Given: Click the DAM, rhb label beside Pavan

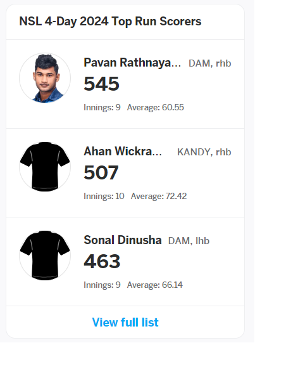Looking at the screenshot, I should pyautogui.click(x=210, y=63).
